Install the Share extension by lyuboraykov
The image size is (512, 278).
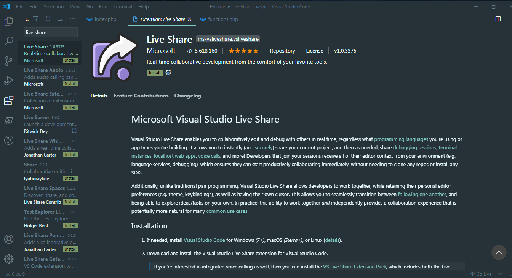click(x=70, y=178)
